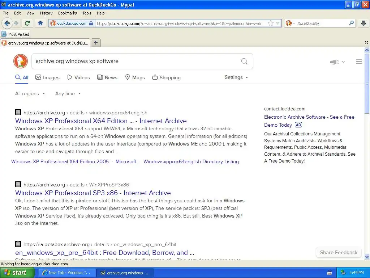The height and width of the screenshot is (278, 370).
Task: Open the All regions filter dropdown
Action: tap(30, 94)
